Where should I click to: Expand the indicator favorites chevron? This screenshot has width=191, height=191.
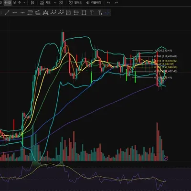pos(55,3)
